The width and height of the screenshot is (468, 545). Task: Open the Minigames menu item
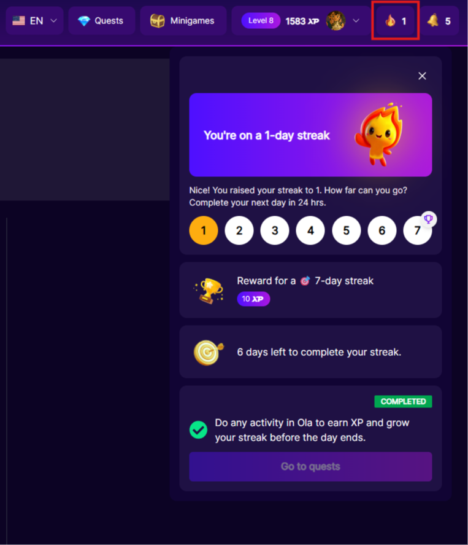[183, 21]
